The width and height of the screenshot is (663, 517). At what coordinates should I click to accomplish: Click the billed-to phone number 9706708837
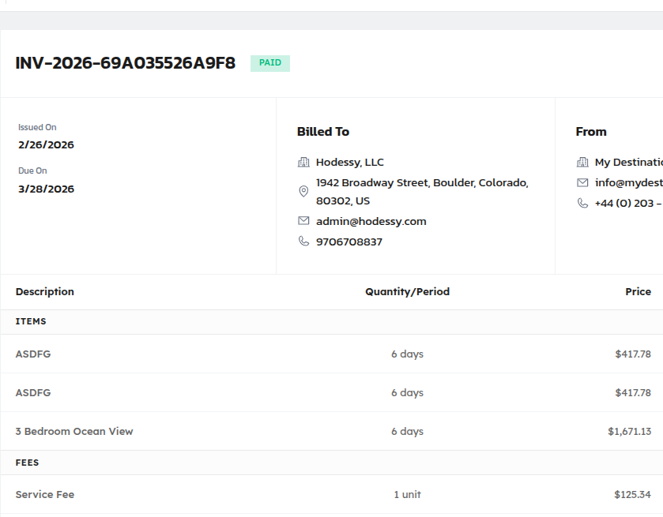[x=348, y=242]
